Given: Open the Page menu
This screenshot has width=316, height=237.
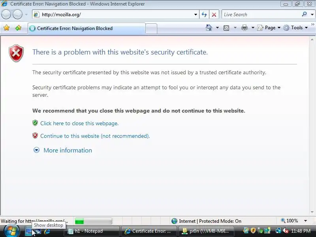Looking at the screenshot, I should (x=269, y=28).
